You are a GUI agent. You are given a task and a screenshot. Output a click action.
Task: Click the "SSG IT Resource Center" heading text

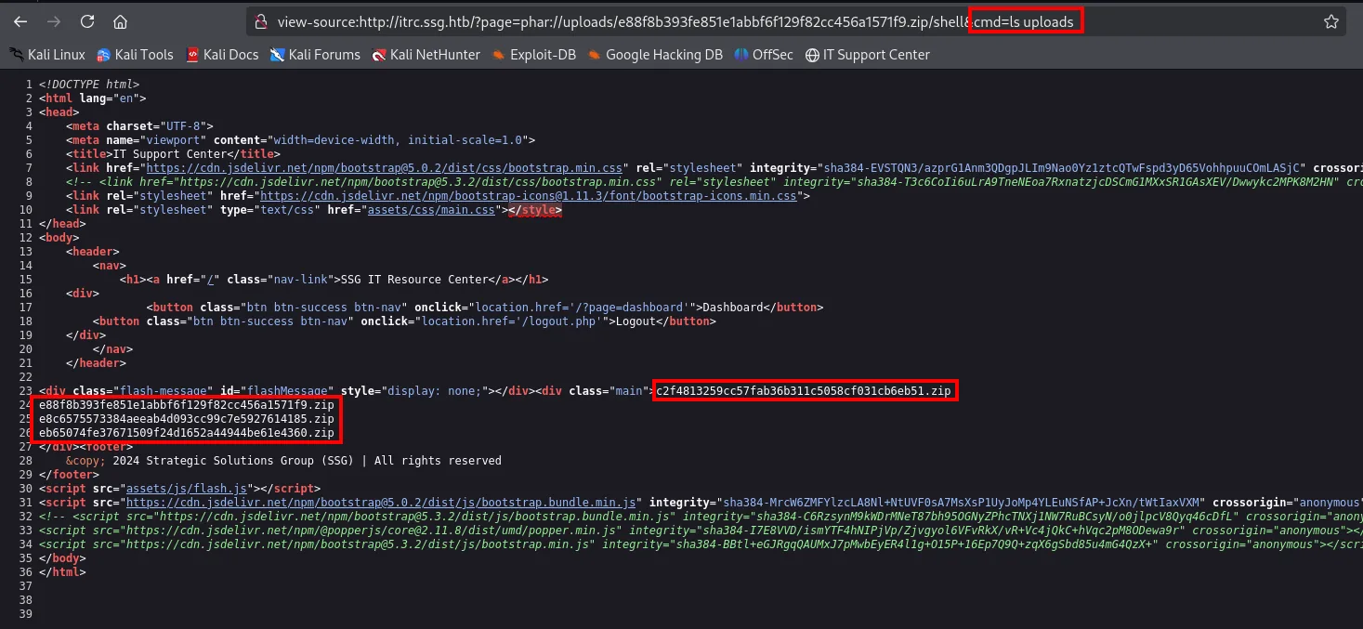pyautogui.click(x=413, y=280)
